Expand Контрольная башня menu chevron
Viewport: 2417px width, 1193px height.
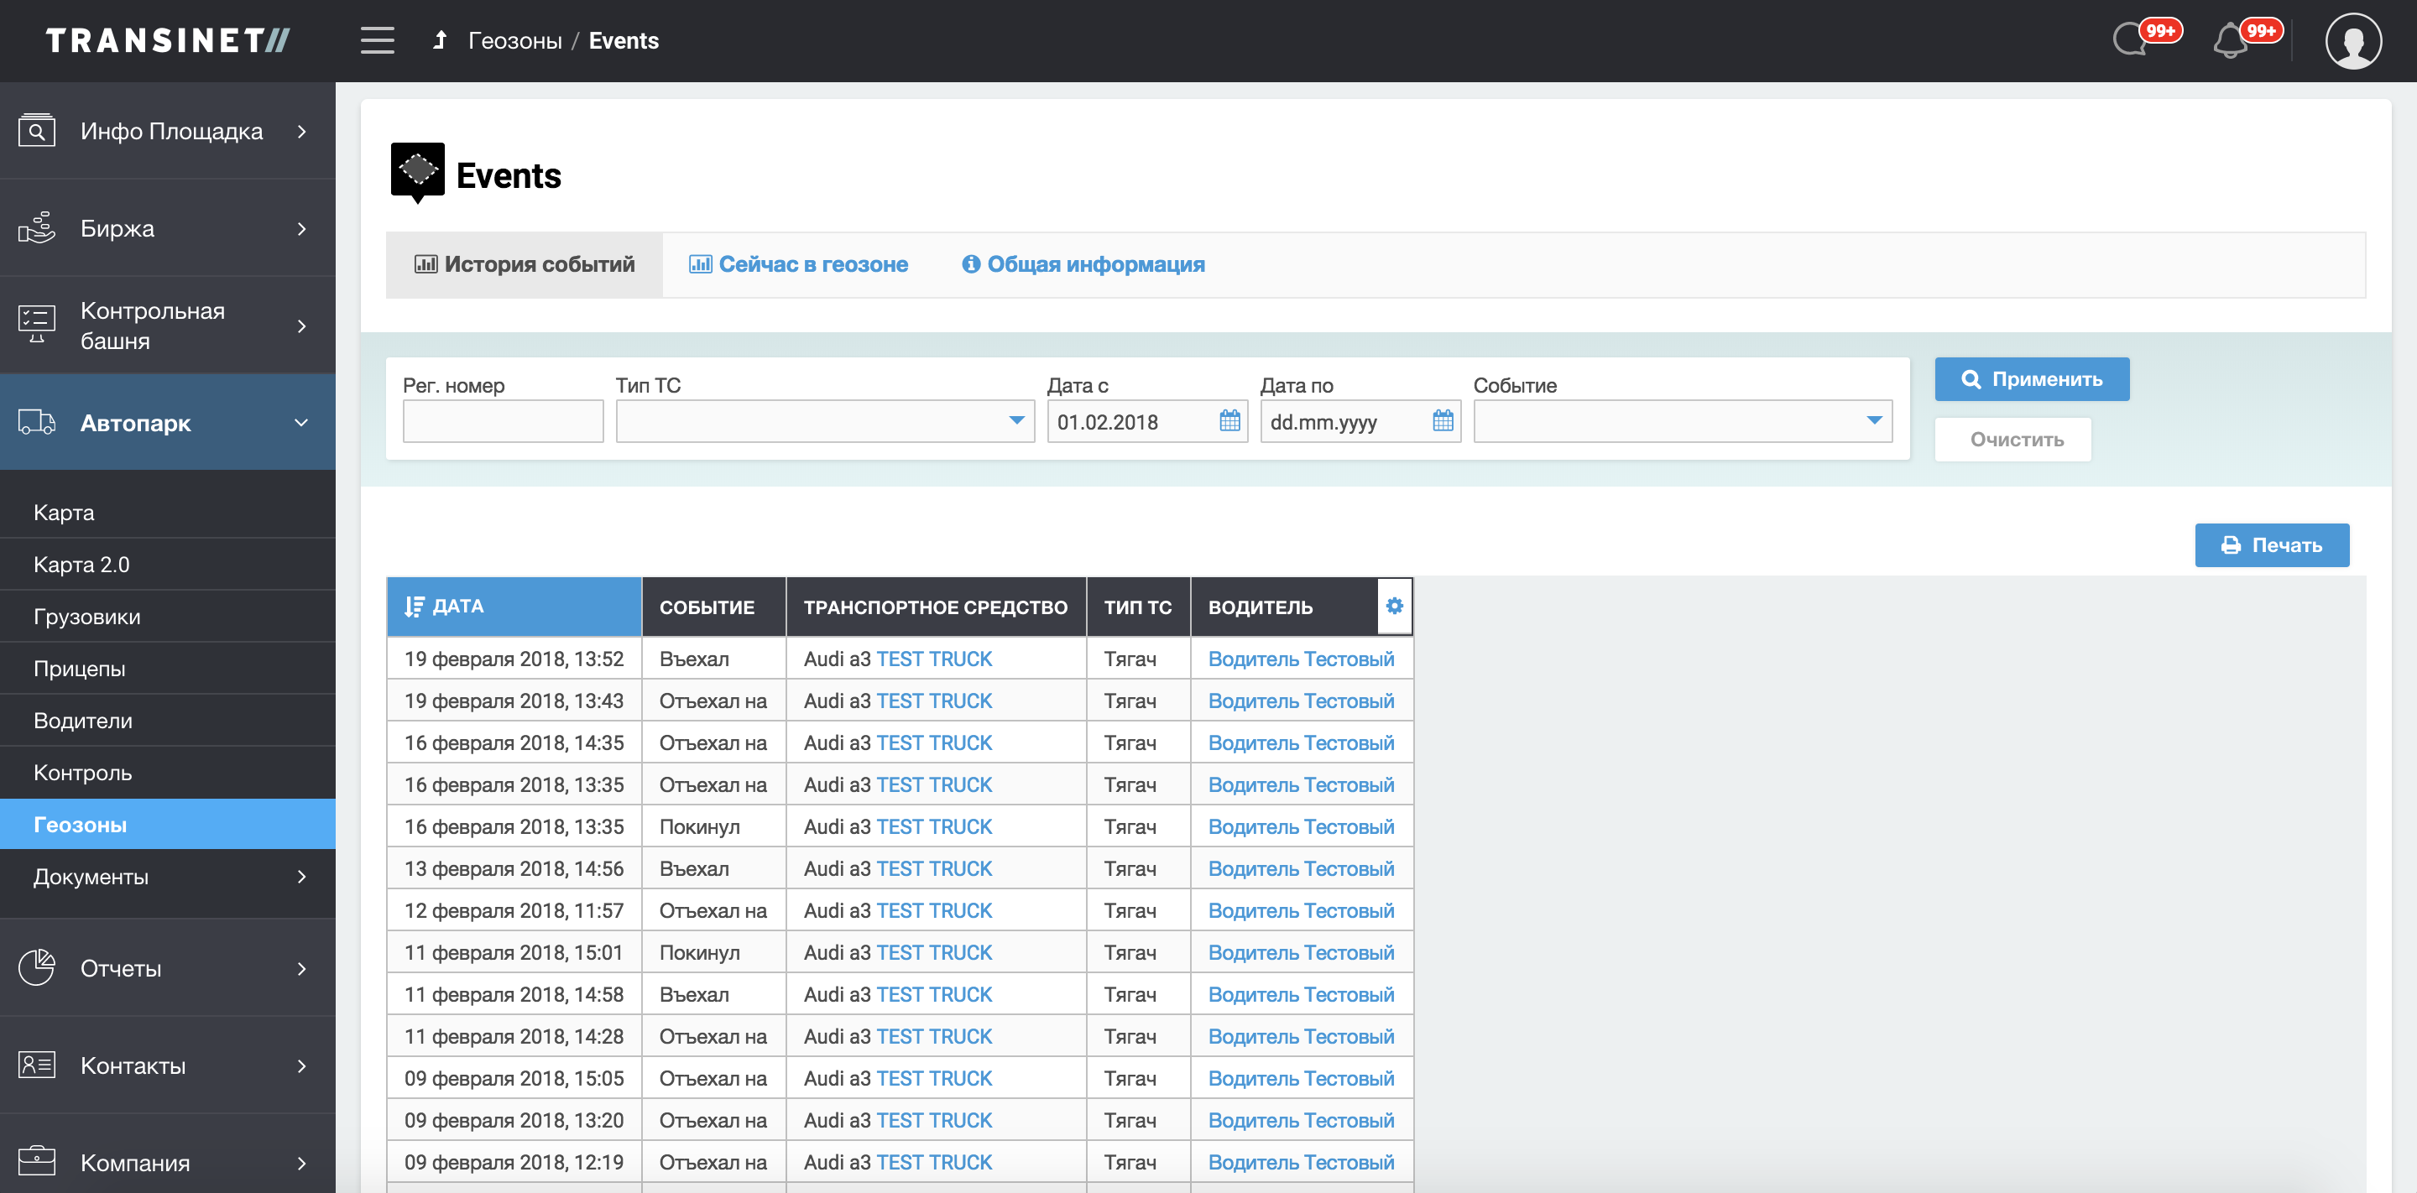pos(301,326)
